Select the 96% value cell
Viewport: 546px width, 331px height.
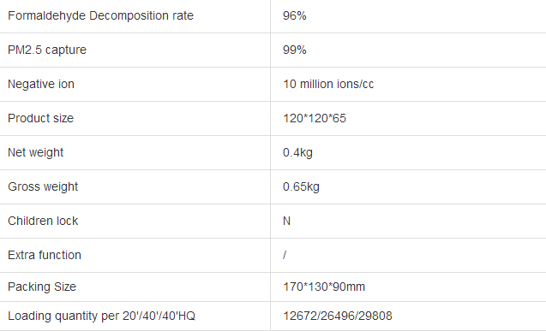(295, 16)
